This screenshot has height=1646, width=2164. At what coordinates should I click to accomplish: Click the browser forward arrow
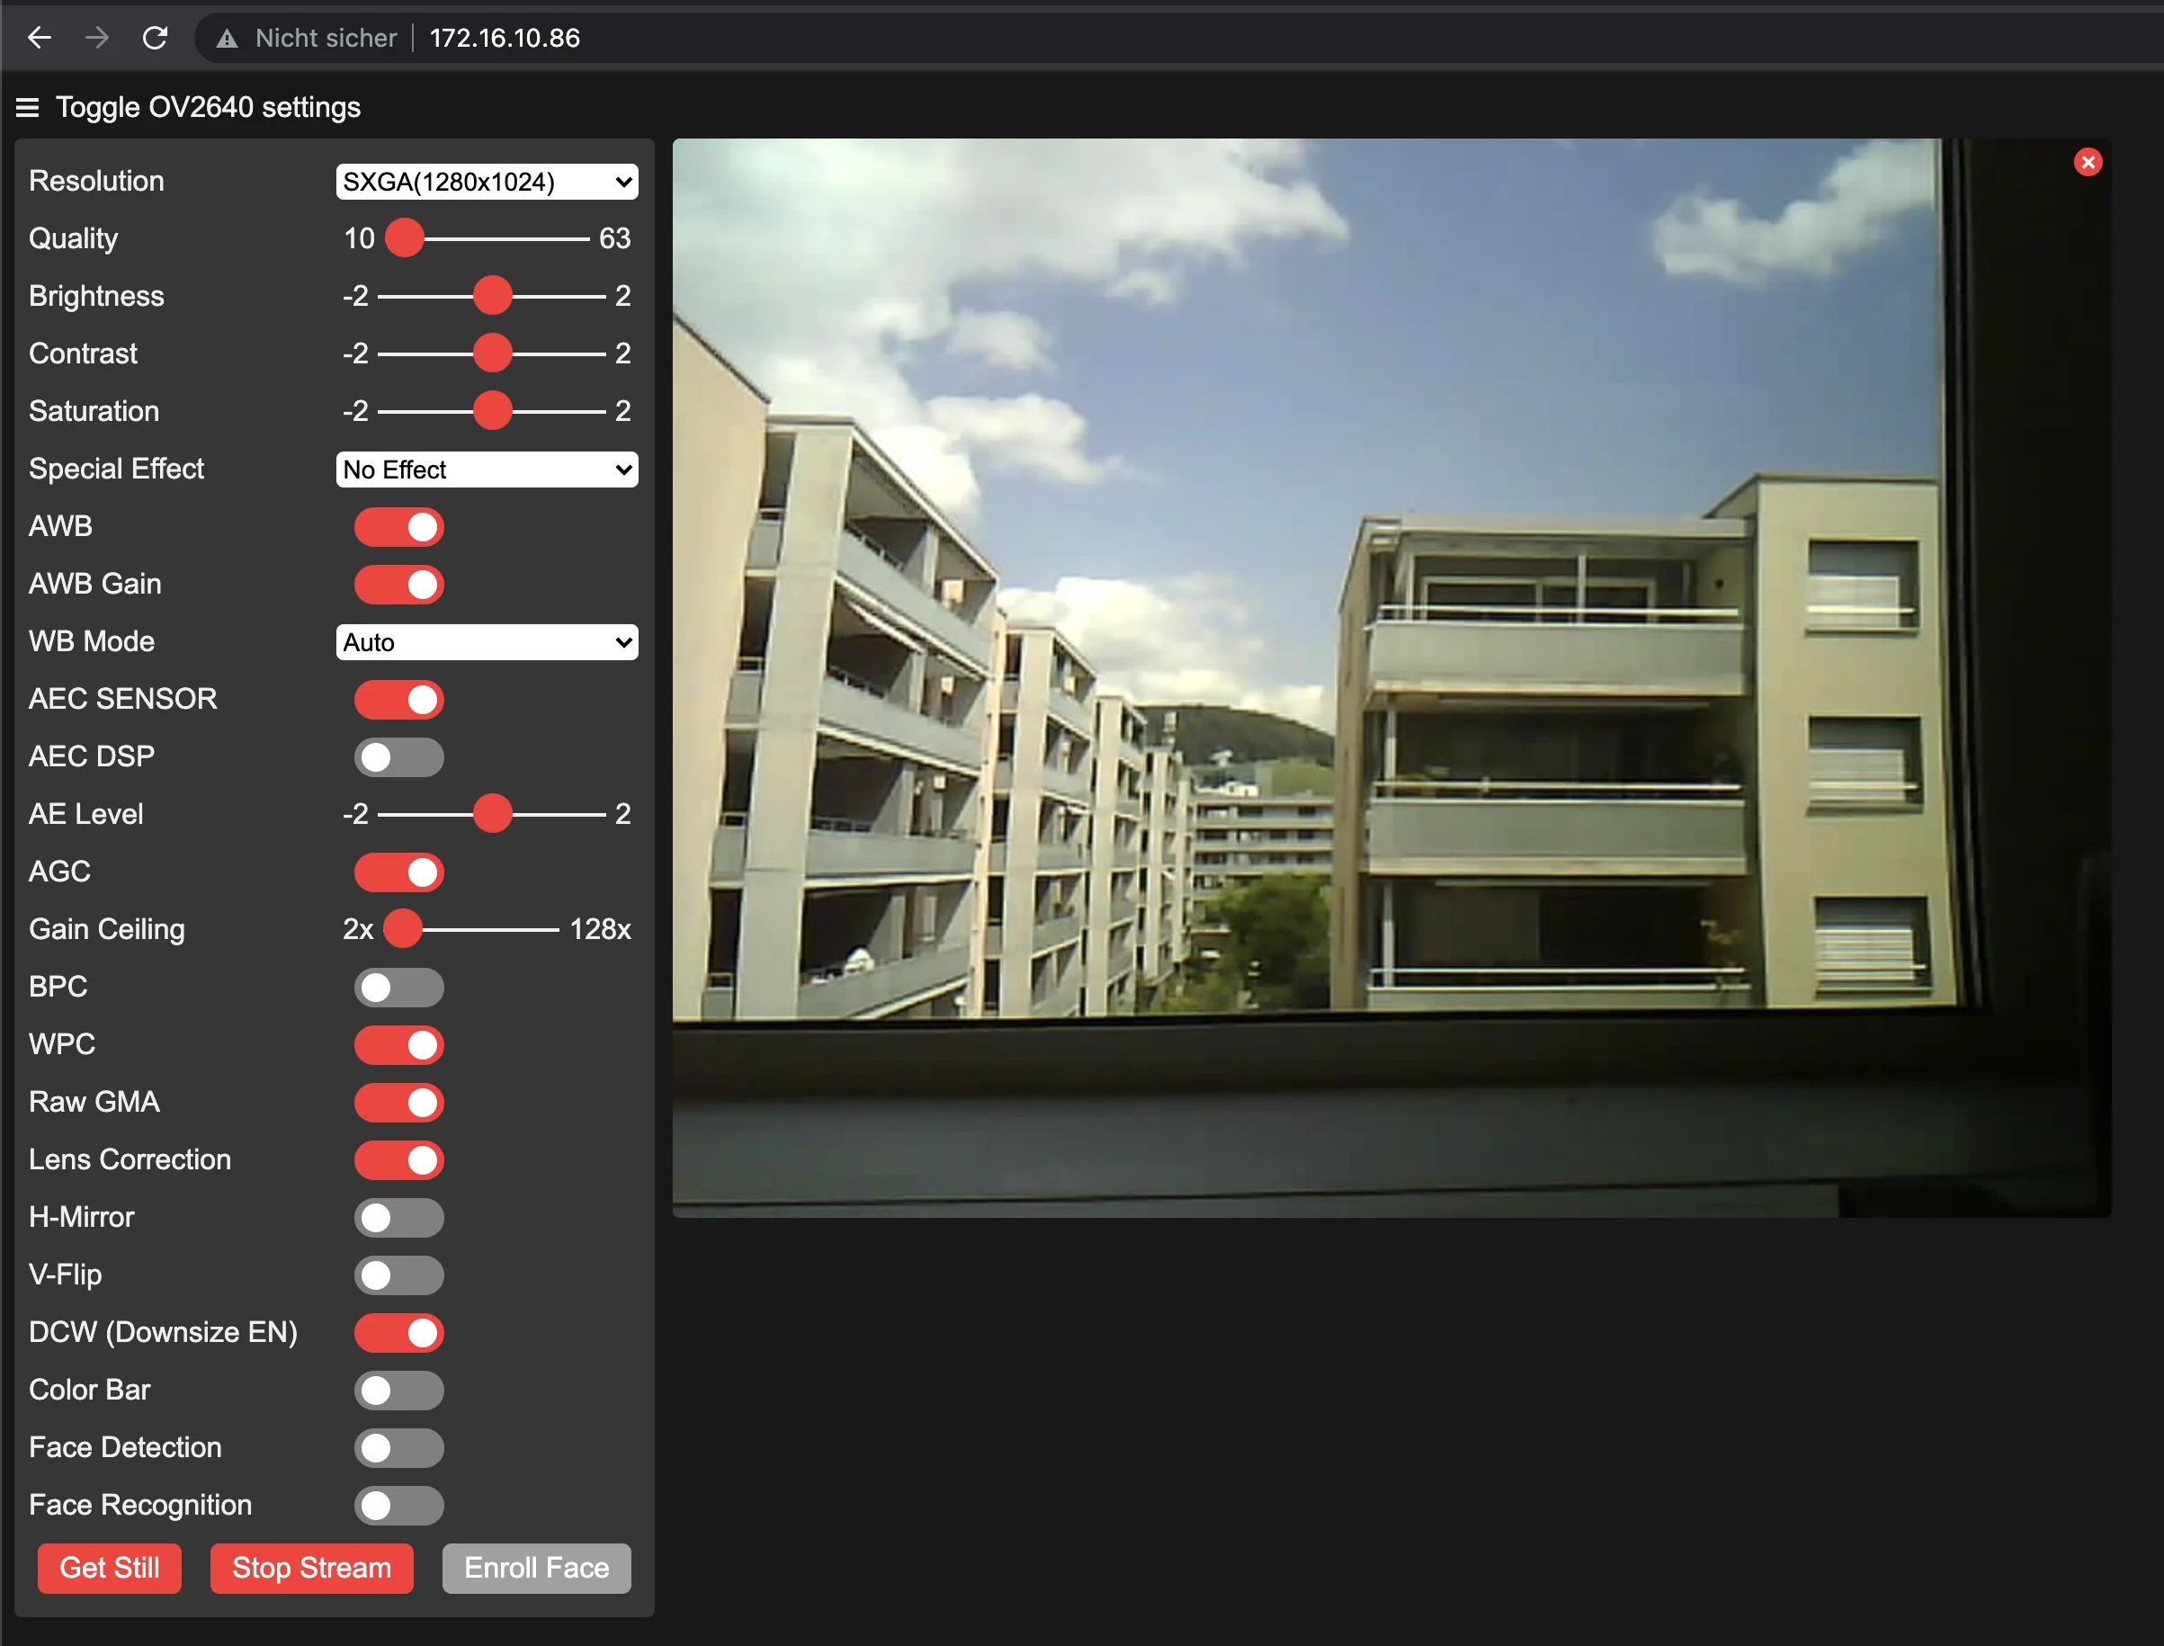click(97, 38)
